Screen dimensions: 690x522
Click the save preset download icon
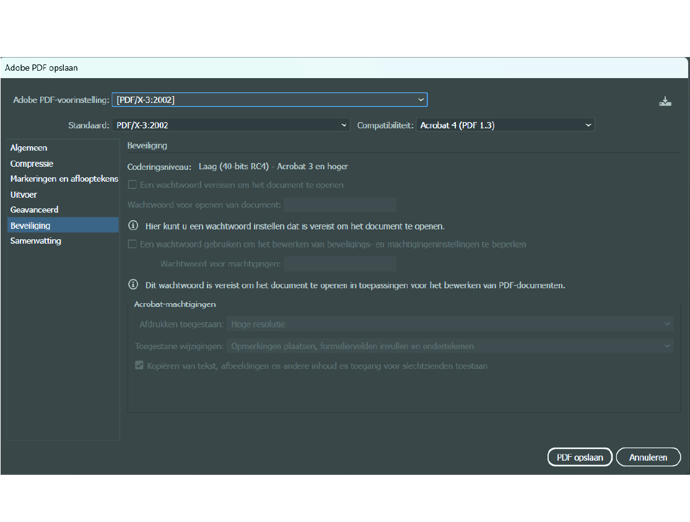(x=665, y=102)
